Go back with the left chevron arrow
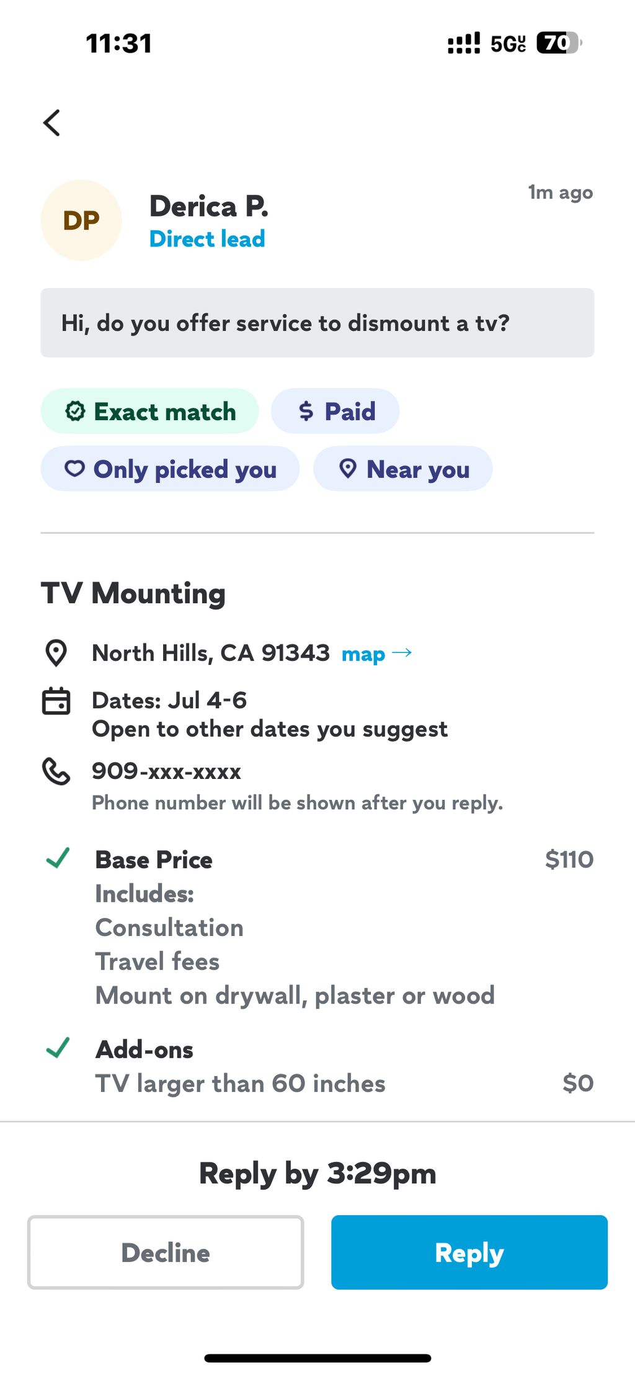Image resolution: width=635 pixels, height=1376 pixels. pos(52,123)
